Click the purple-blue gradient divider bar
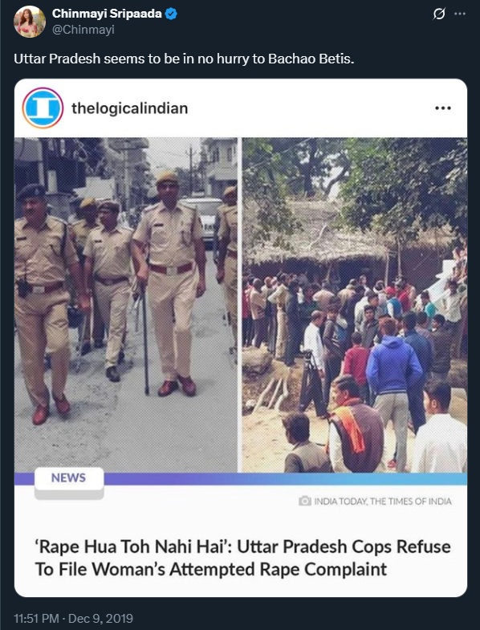480x630 pixels. pyautogui.click(x=286, y=478)
